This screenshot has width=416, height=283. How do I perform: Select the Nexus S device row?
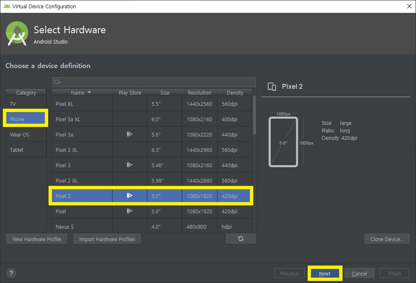pos(152,226)
